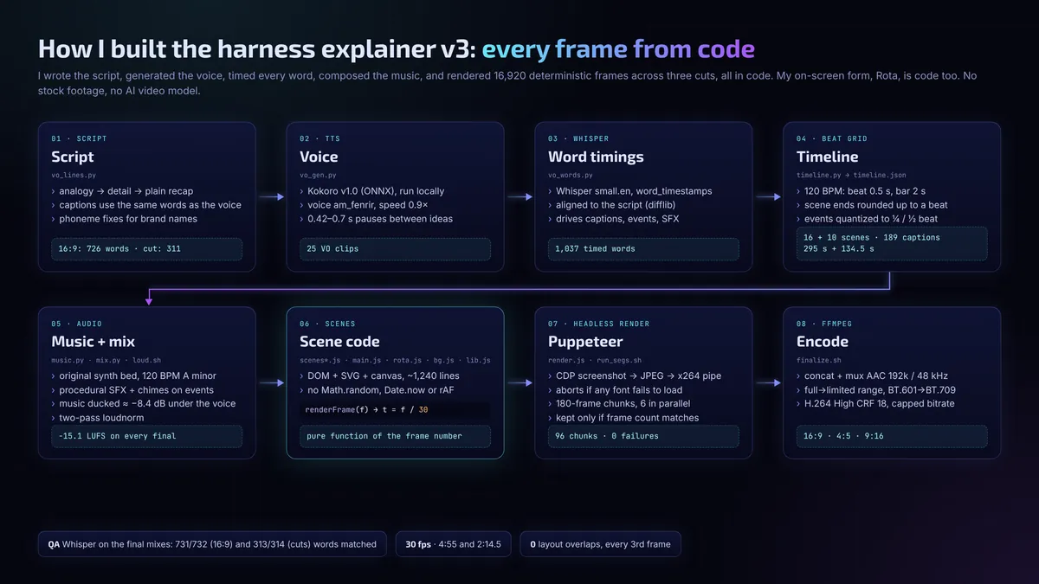Select the 'Script' card heading

[73, 157]
